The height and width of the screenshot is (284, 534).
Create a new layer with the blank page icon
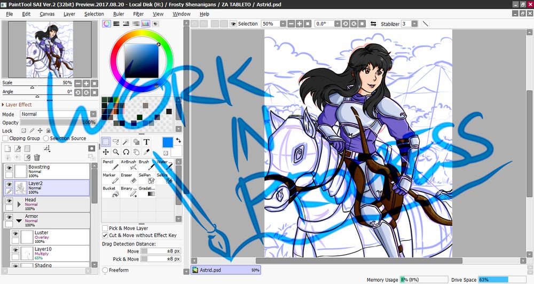(7, 148)
